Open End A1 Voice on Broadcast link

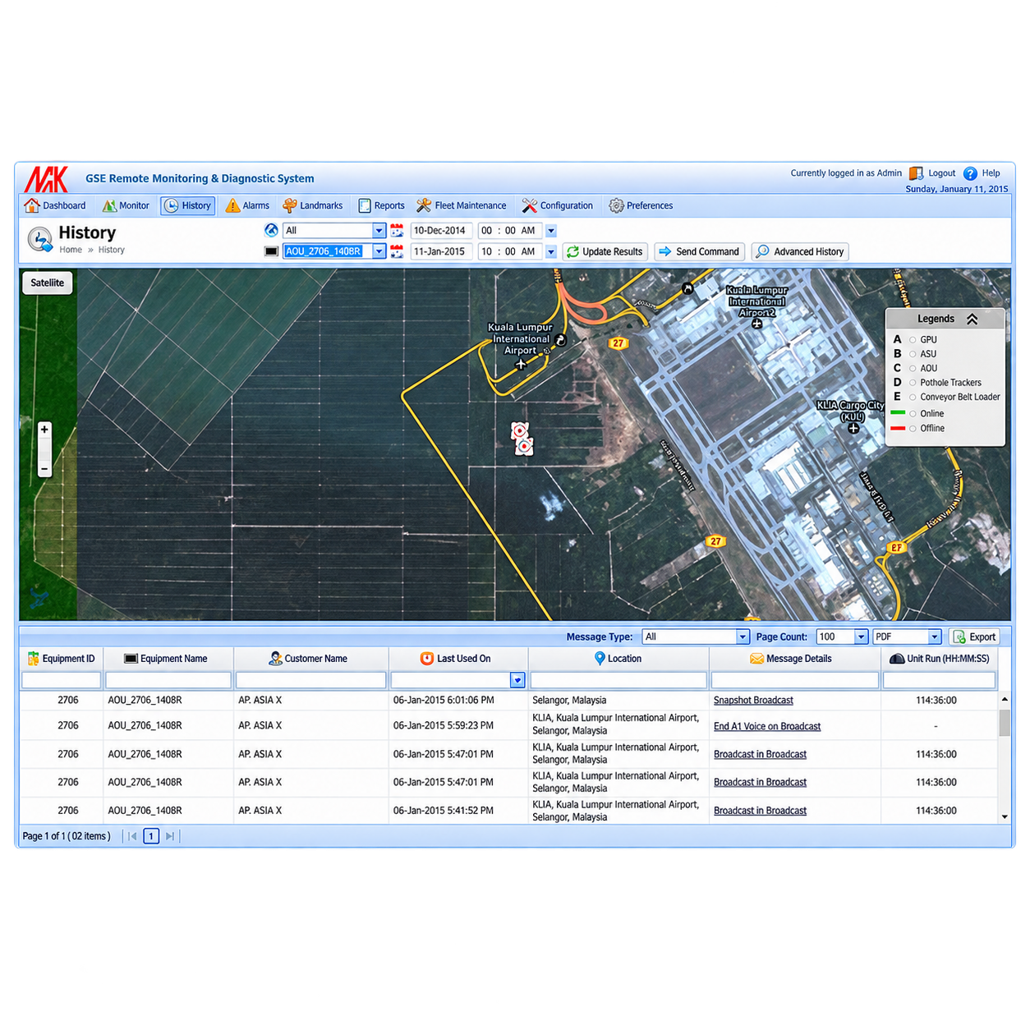767,726
